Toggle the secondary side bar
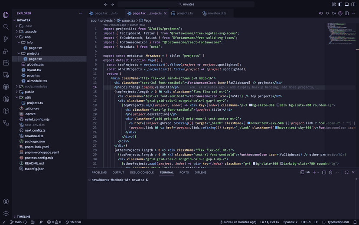 353,4
